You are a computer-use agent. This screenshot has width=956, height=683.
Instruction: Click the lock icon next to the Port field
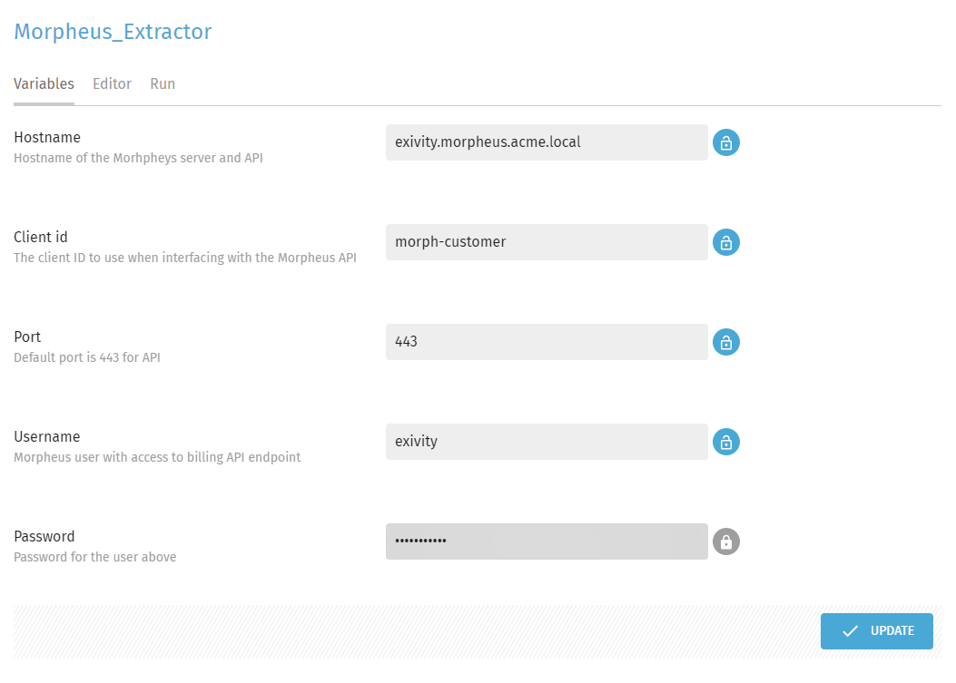pyautogui.click(x=725, y=342)
